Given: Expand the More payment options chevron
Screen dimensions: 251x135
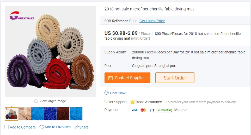Looking at the screenshot, I should pos(185,110).
